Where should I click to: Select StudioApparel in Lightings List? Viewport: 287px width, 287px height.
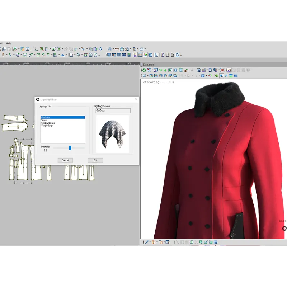[48, 123]
